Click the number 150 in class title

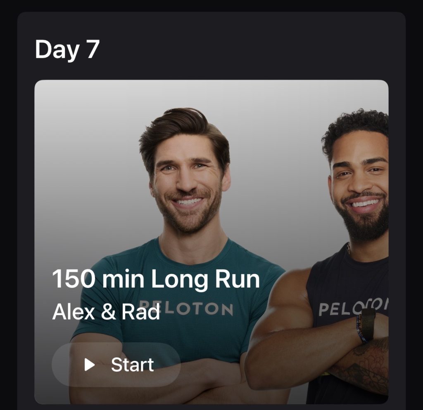coord(74,279)
